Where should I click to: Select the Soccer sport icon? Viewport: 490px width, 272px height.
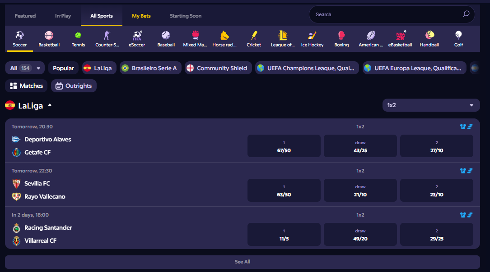click(x=20, y=35)
